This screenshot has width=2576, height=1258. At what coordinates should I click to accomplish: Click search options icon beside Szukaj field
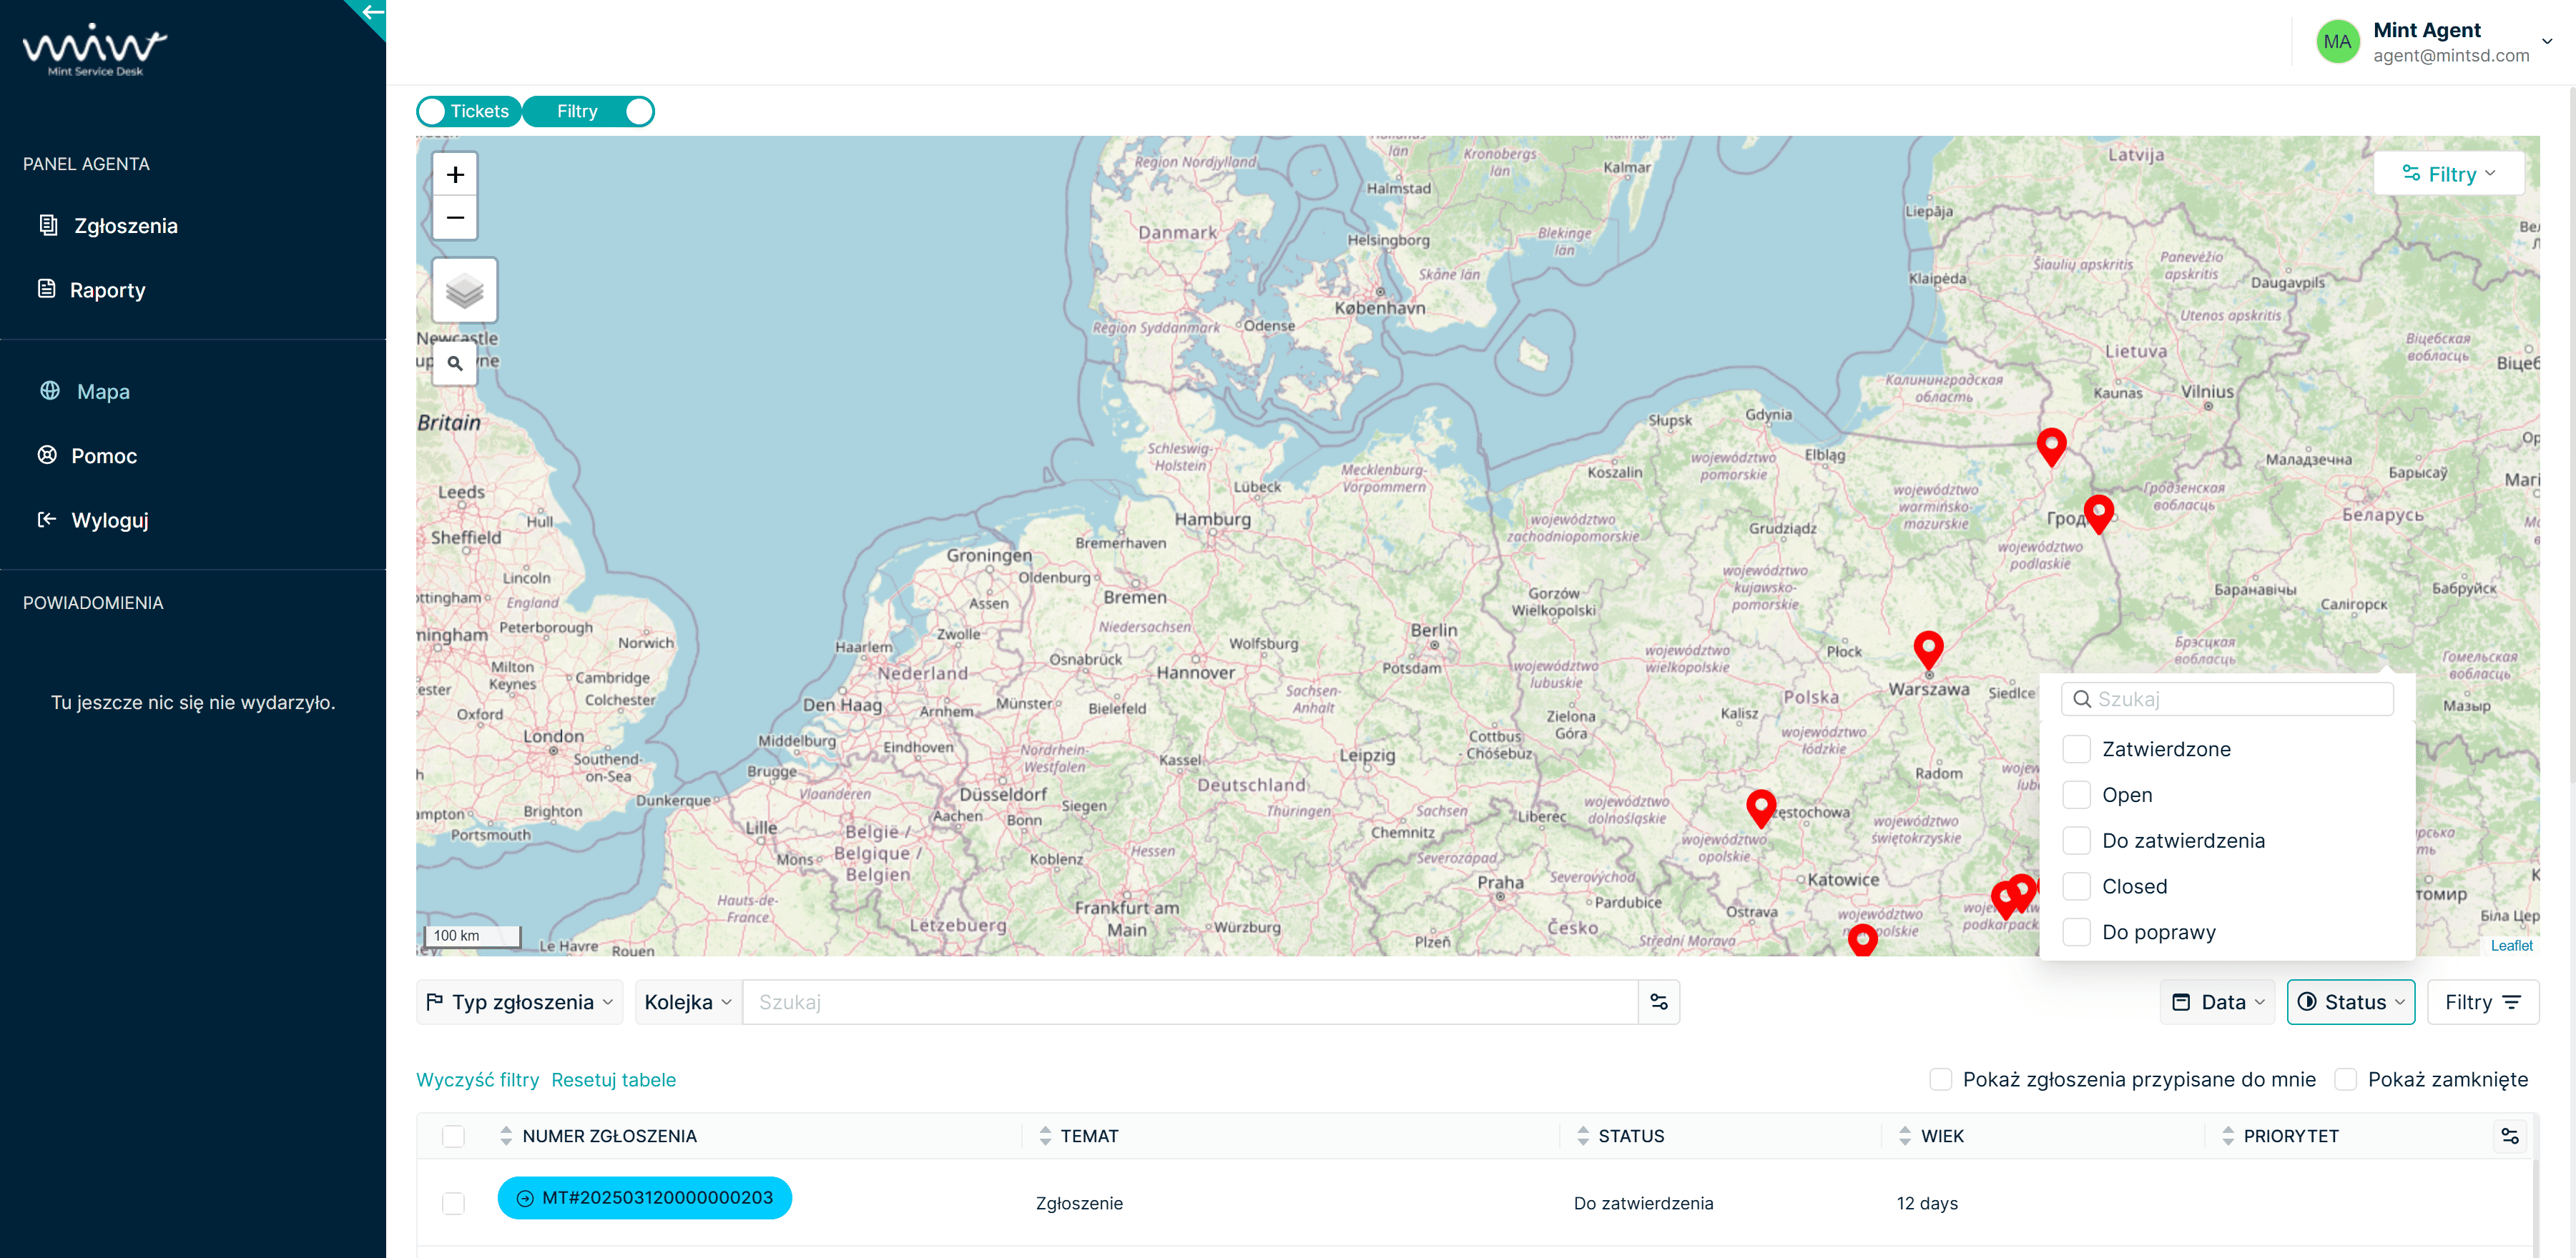(1658, 1002)
